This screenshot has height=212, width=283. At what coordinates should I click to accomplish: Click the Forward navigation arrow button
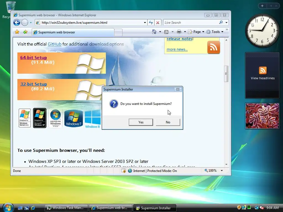25,23
